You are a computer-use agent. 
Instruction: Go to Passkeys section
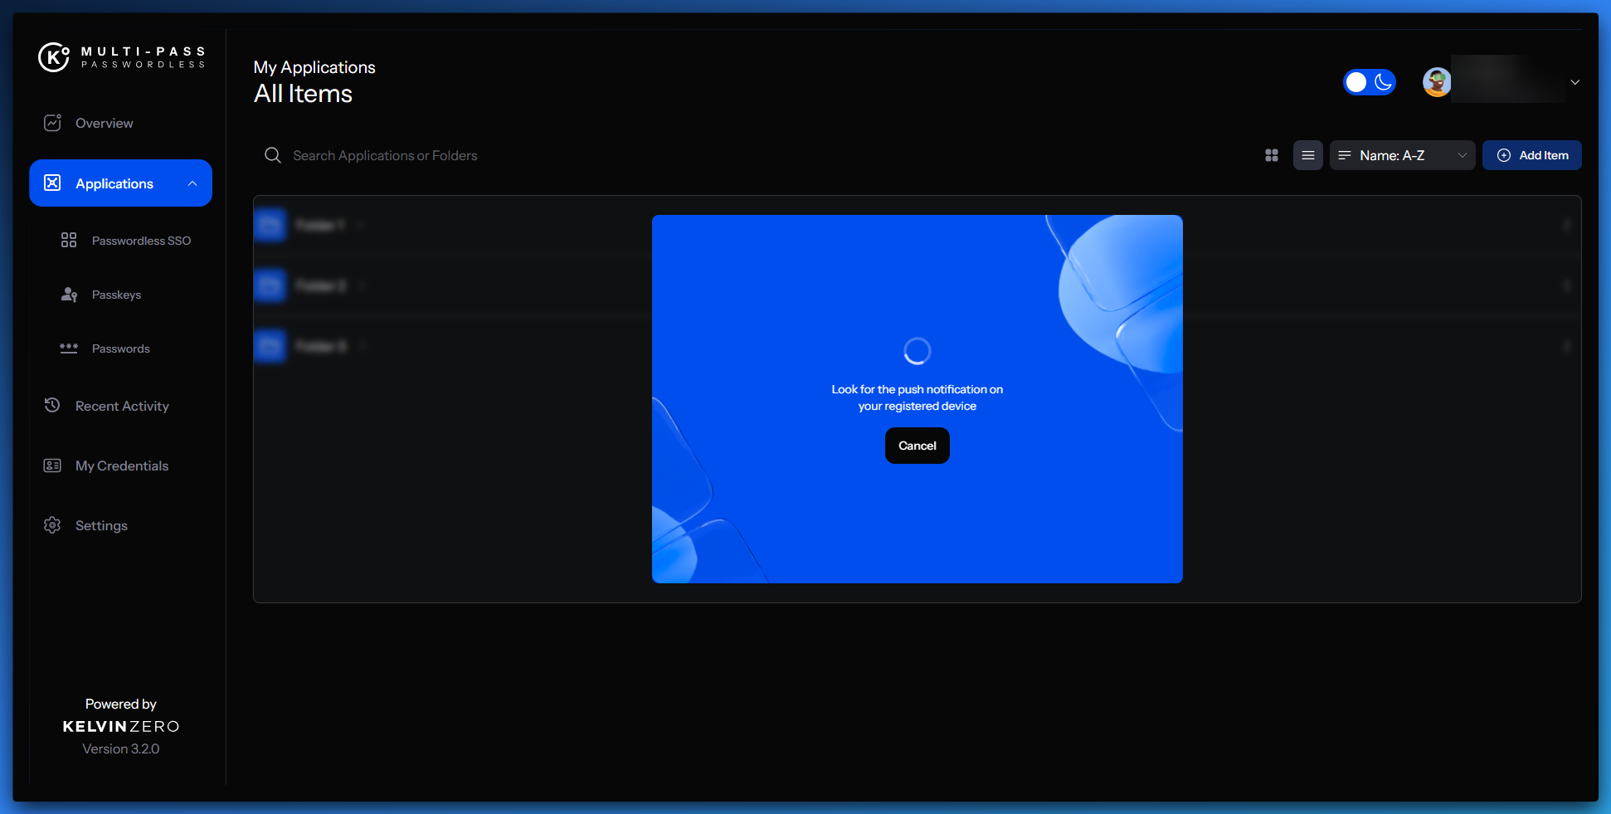coord(116,295)
